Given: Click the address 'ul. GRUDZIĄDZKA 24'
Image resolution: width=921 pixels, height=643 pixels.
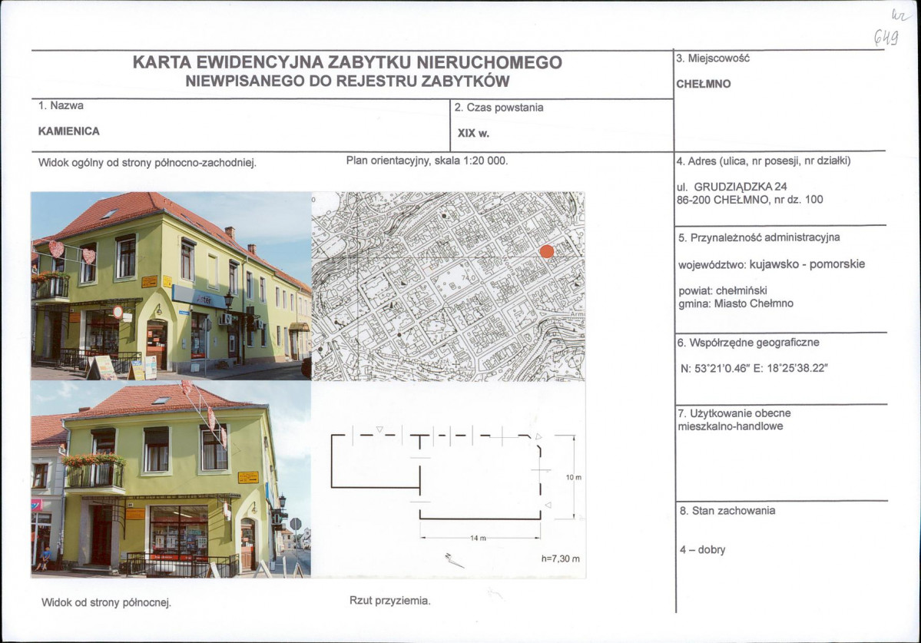Looking at the screenshot, I should coord(732,187).
